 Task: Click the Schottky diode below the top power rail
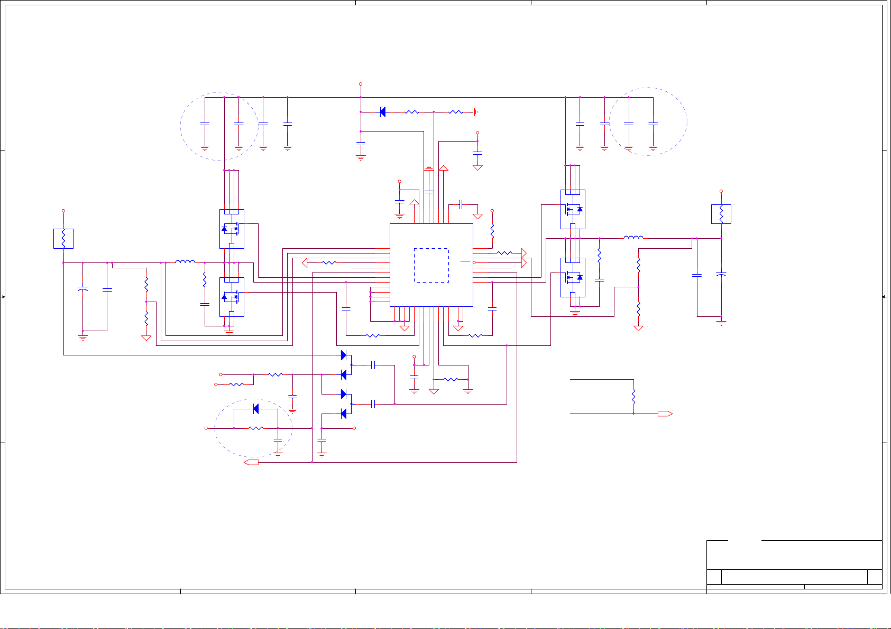pyautogui.click(x=382, y=112)
